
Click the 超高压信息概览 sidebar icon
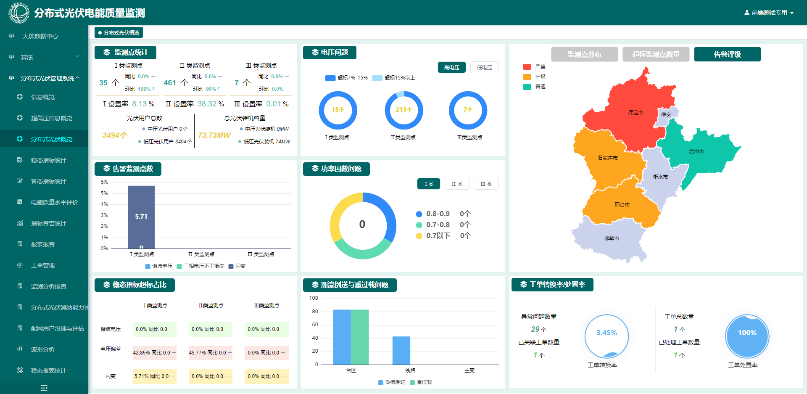pos(20,118)
